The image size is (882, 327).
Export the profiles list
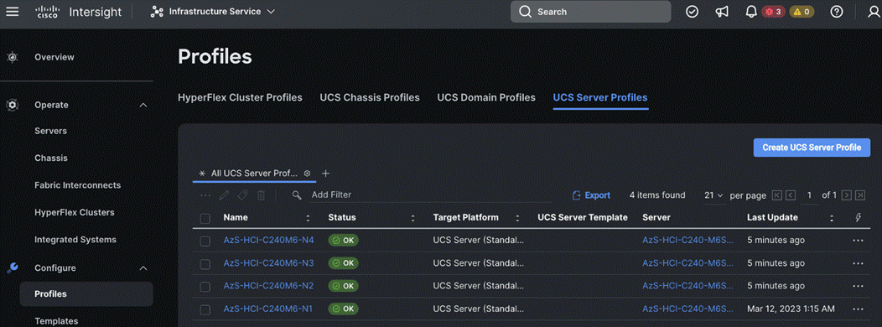[x=591, y=195]
